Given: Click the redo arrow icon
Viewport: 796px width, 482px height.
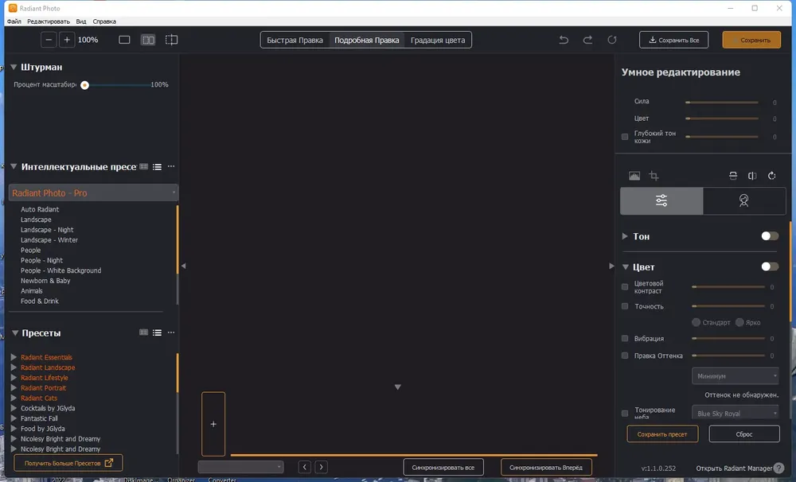Looking at the screenshot, I should pos(587,40).
